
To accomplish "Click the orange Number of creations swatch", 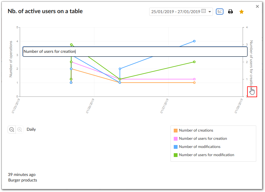I will pos(175,130).
